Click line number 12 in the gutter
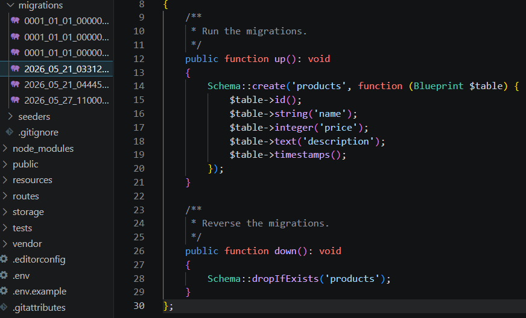Viewport: 526px width, 318px height. tap(139, 59)
